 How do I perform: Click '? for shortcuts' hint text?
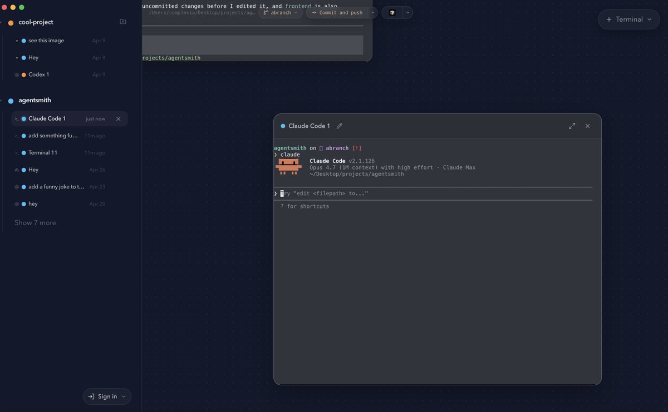[x=304, y=206]
